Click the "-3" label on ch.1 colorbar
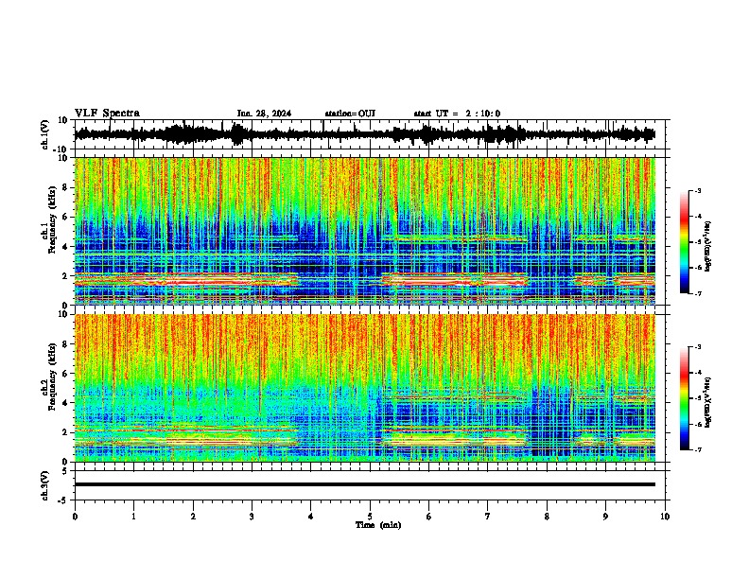The image size is (749, 579). click(698, 190)
